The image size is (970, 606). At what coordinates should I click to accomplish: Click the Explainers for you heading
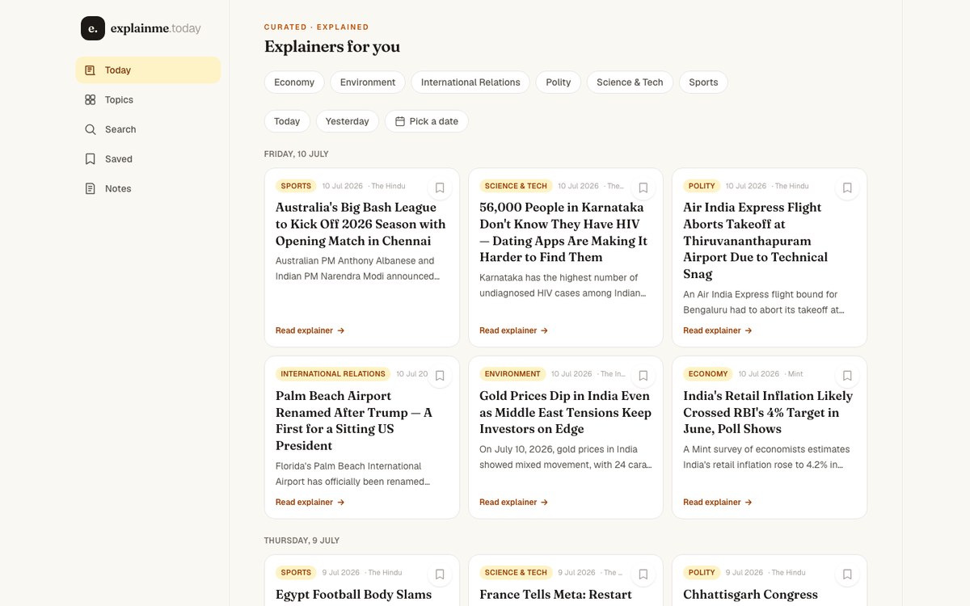(x=332, y=47)
